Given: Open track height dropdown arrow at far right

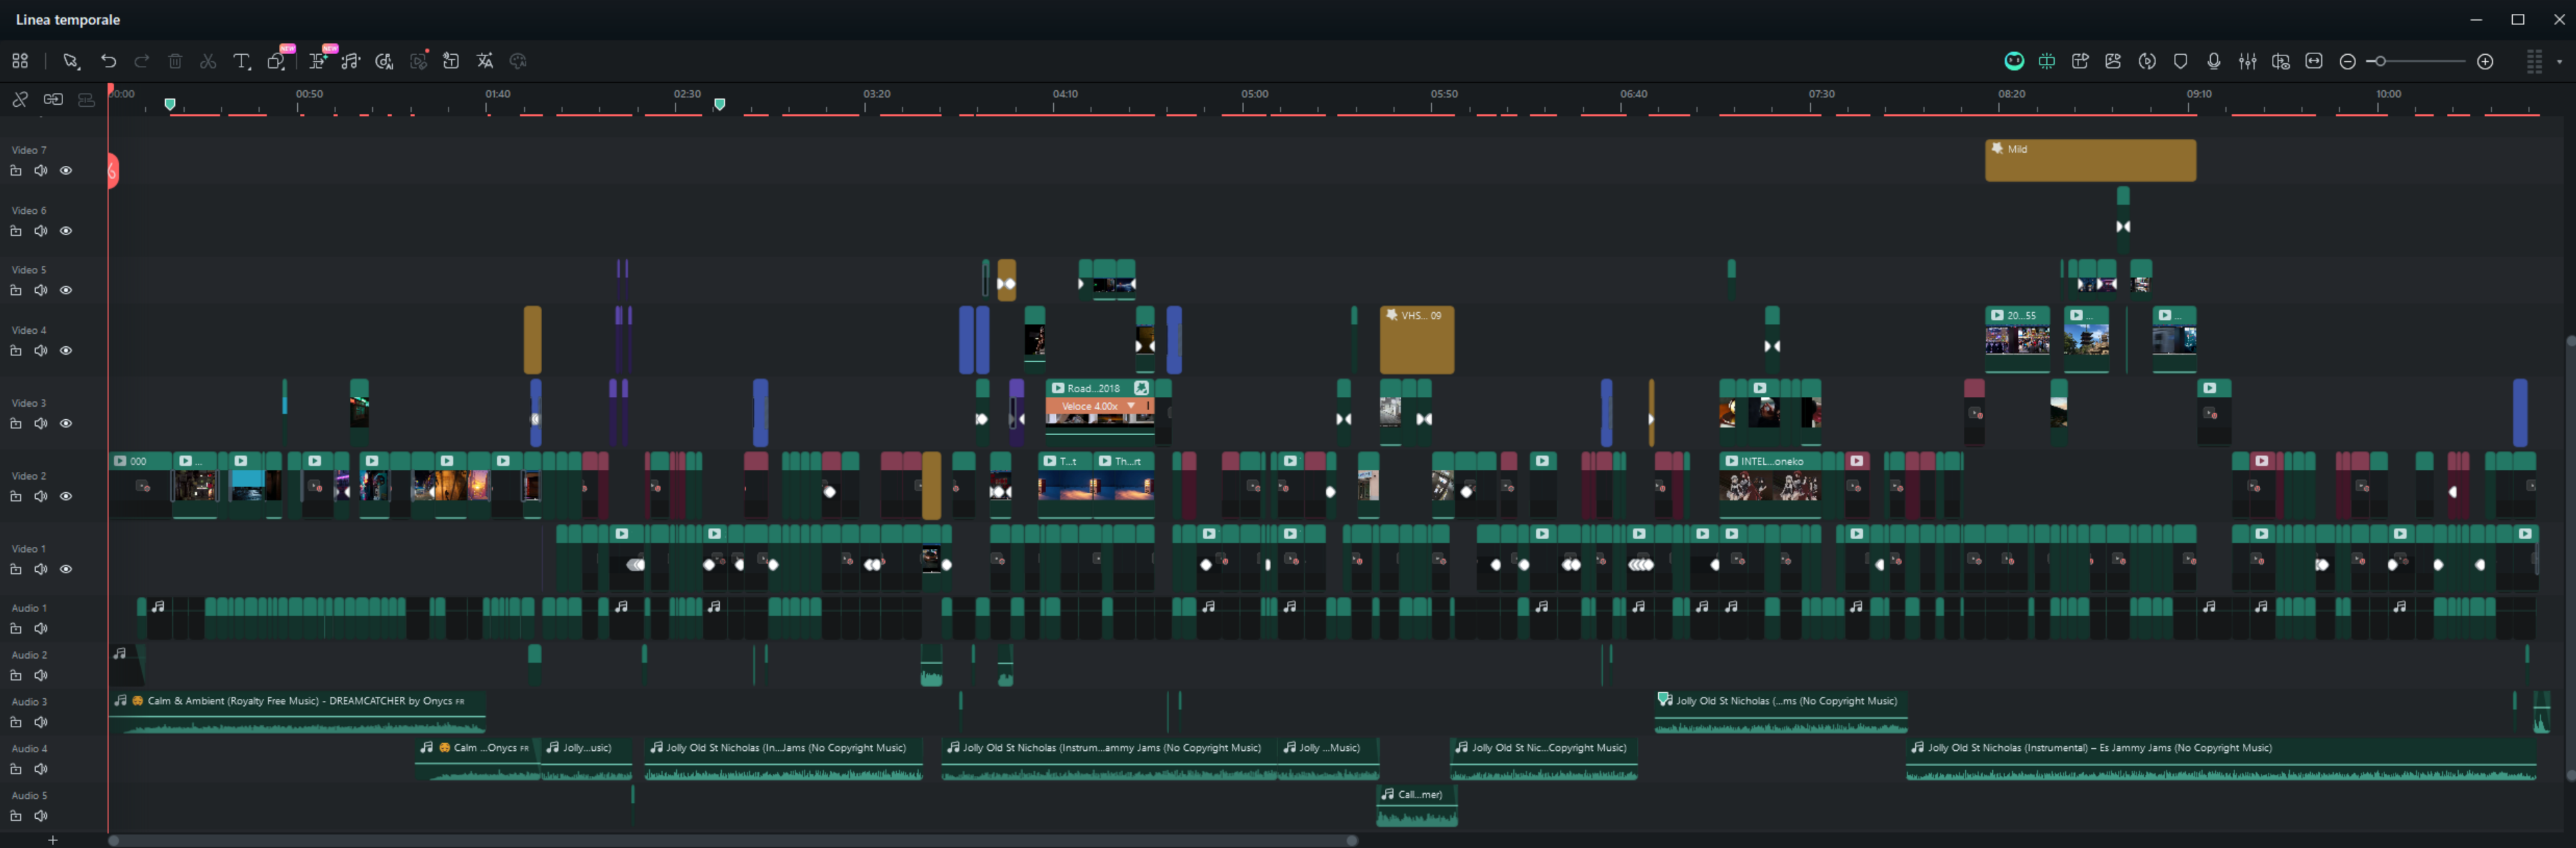Looking at the screenshot, I should (2559, 62).
